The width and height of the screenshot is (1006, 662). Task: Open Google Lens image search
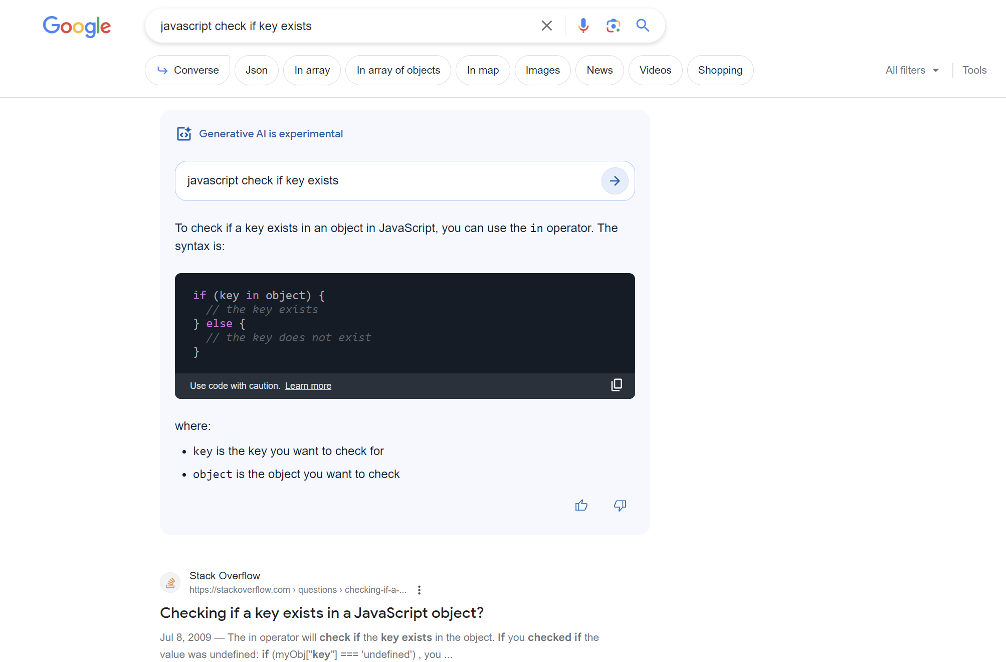(x=613, y=26)
